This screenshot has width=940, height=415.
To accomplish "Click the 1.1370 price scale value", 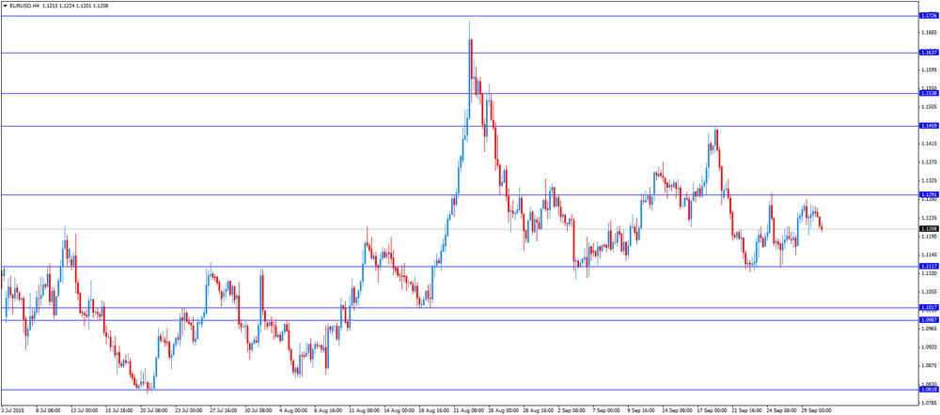I will [x=928, y=162].
